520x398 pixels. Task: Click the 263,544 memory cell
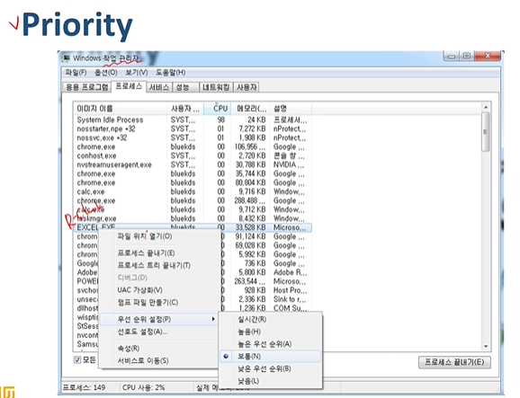(x=250, y=281)
